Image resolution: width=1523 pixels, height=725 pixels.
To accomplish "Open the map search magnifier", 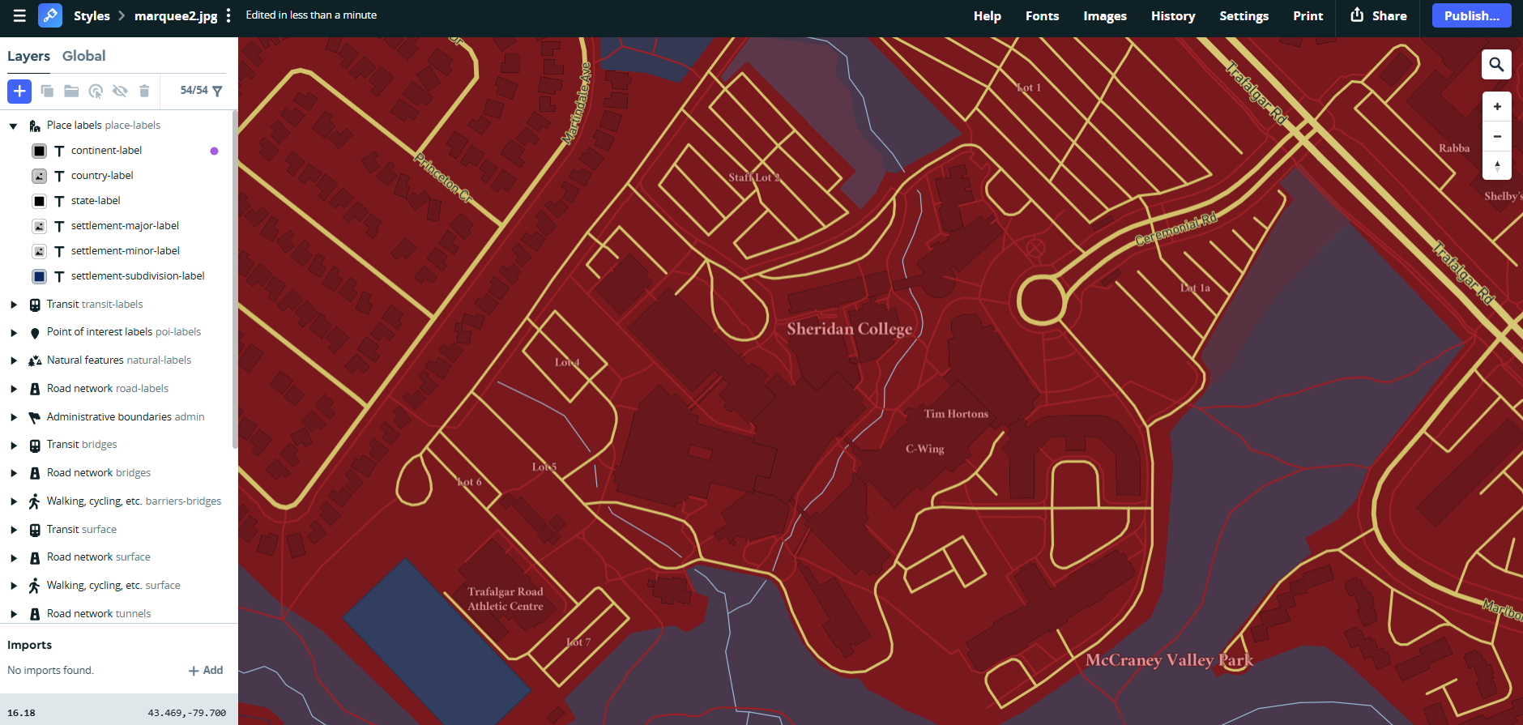I will coord(1496,65).
